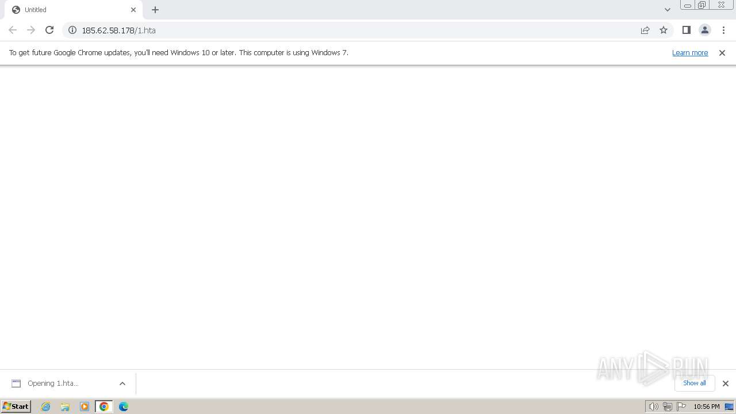The image size is (736, 414).
Task: Switch to Chrome taskbar icon
Action: (x=104, y=407)
